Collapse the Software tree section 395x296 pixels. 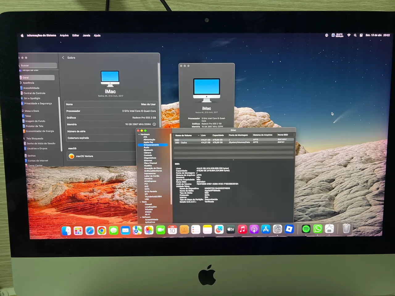(x=140, y=217)
